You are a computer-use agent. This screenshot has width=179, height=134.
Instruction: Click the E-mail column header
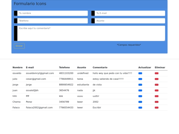30,67
